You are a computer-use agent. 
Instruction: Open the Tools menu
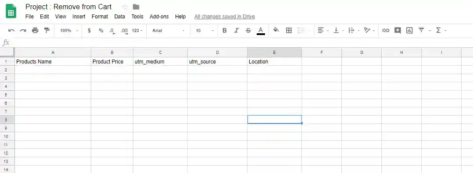pos(137,17)
